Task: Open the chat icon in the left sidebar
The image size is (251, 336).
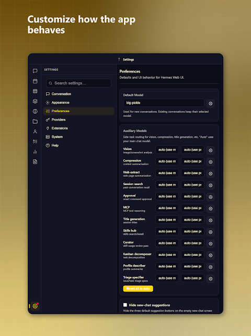Action: 35,71
